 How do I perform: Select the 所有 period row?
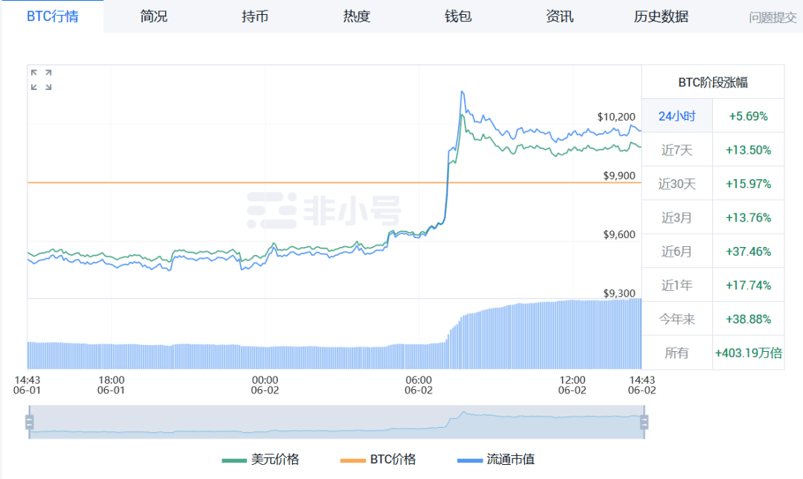tap(677, 353)
